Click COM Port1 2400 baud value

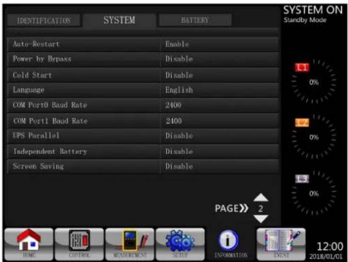(x=174, y=121)
